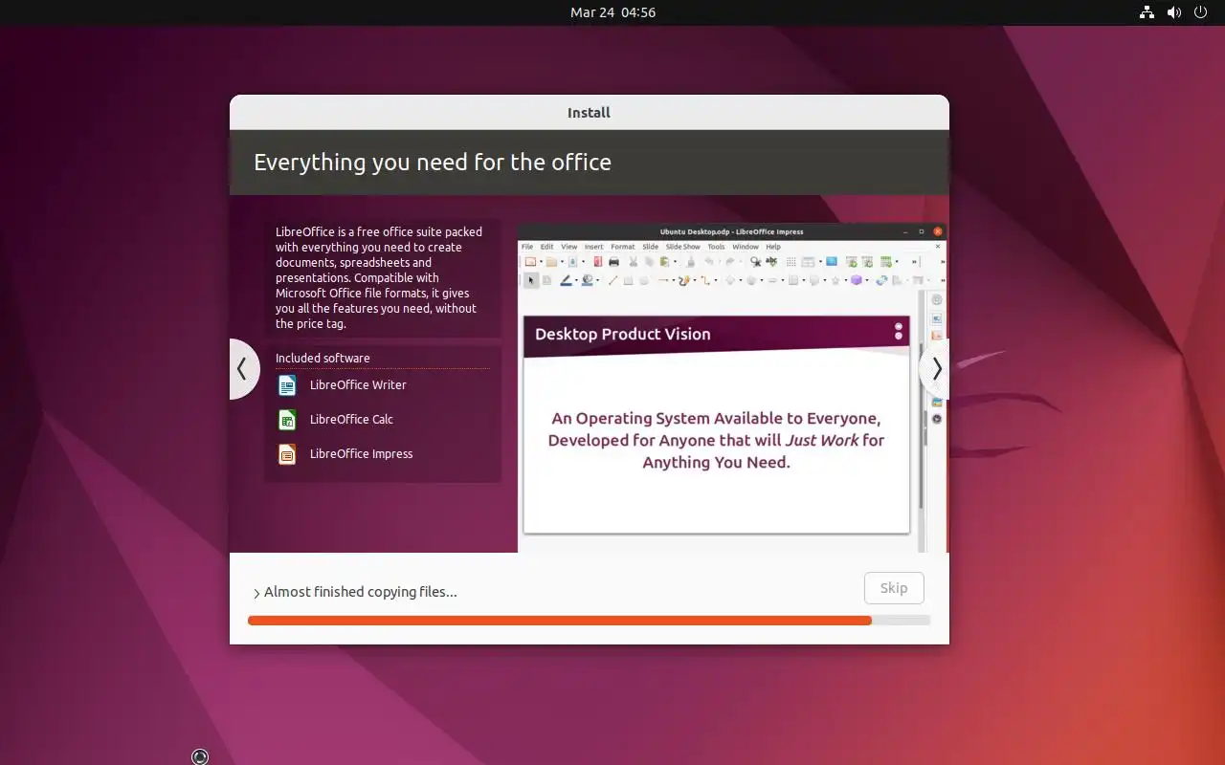
Task: Click the abc spelling check icon in Impress
Action: [771, 262]
